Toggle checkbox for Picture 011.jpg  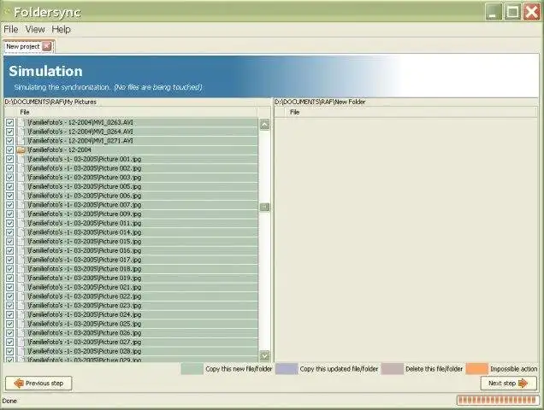point(9,223)
